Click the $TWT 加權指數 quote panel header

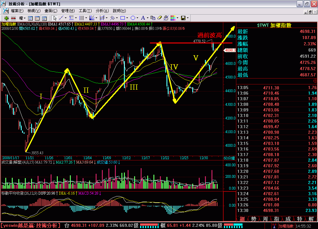(274, 25)
